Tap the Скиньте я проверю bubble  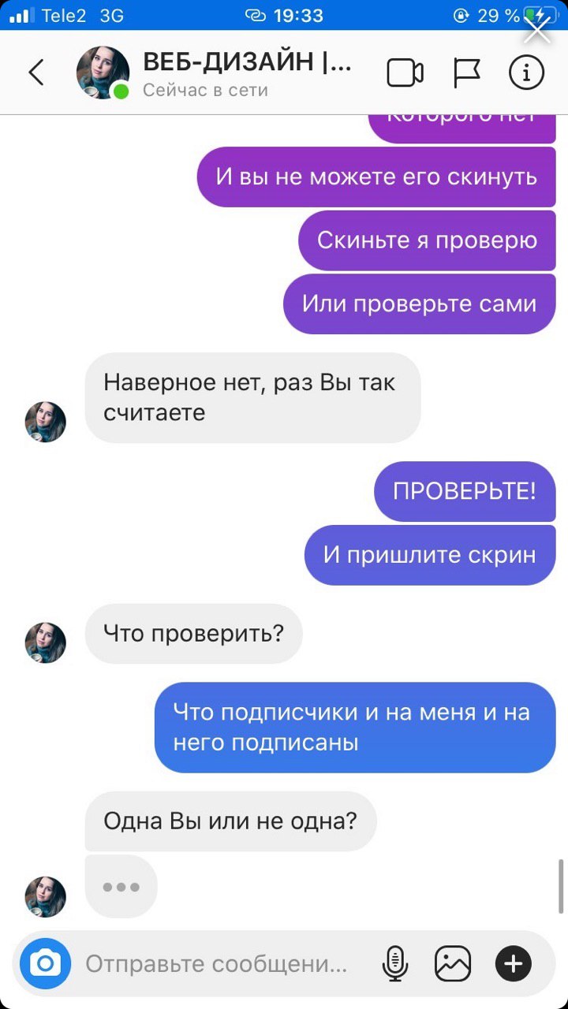point(427,240)
